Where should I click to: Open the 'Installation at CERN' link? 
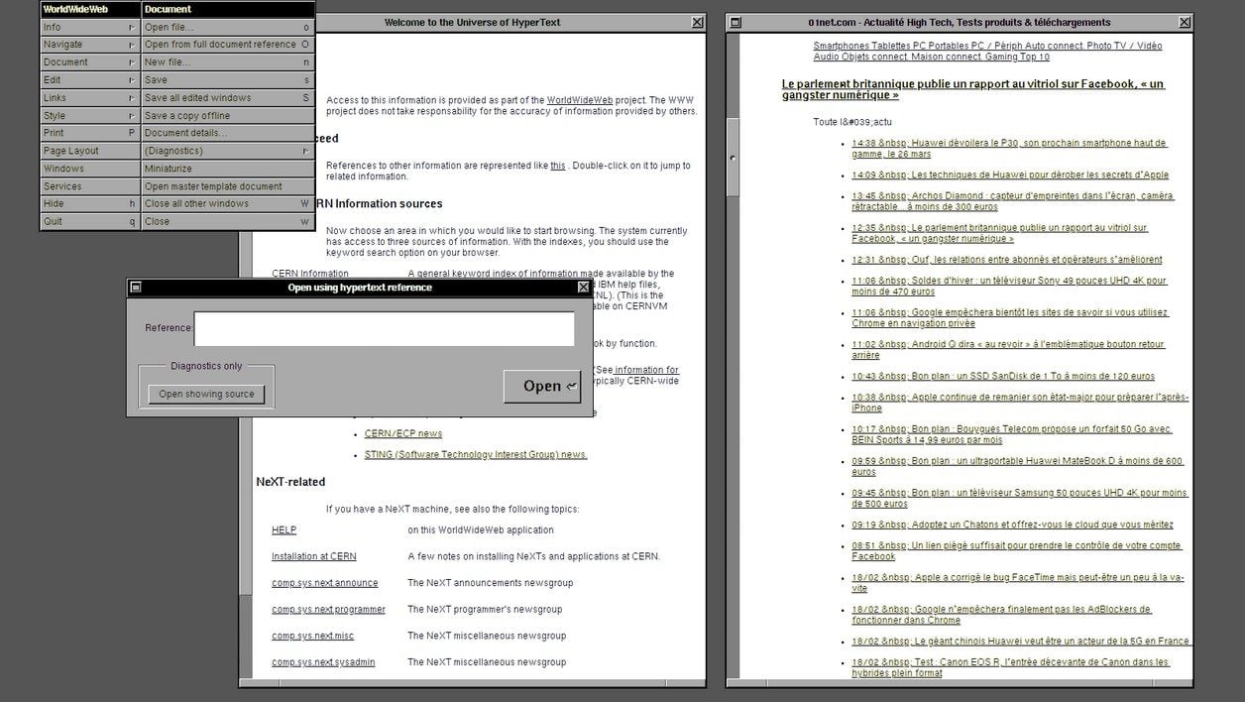314,556
